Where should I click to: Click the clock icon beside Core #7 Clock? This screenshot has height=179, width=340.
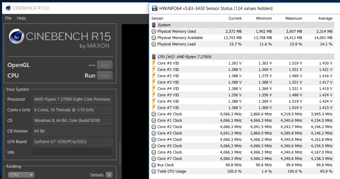point(154,159)
